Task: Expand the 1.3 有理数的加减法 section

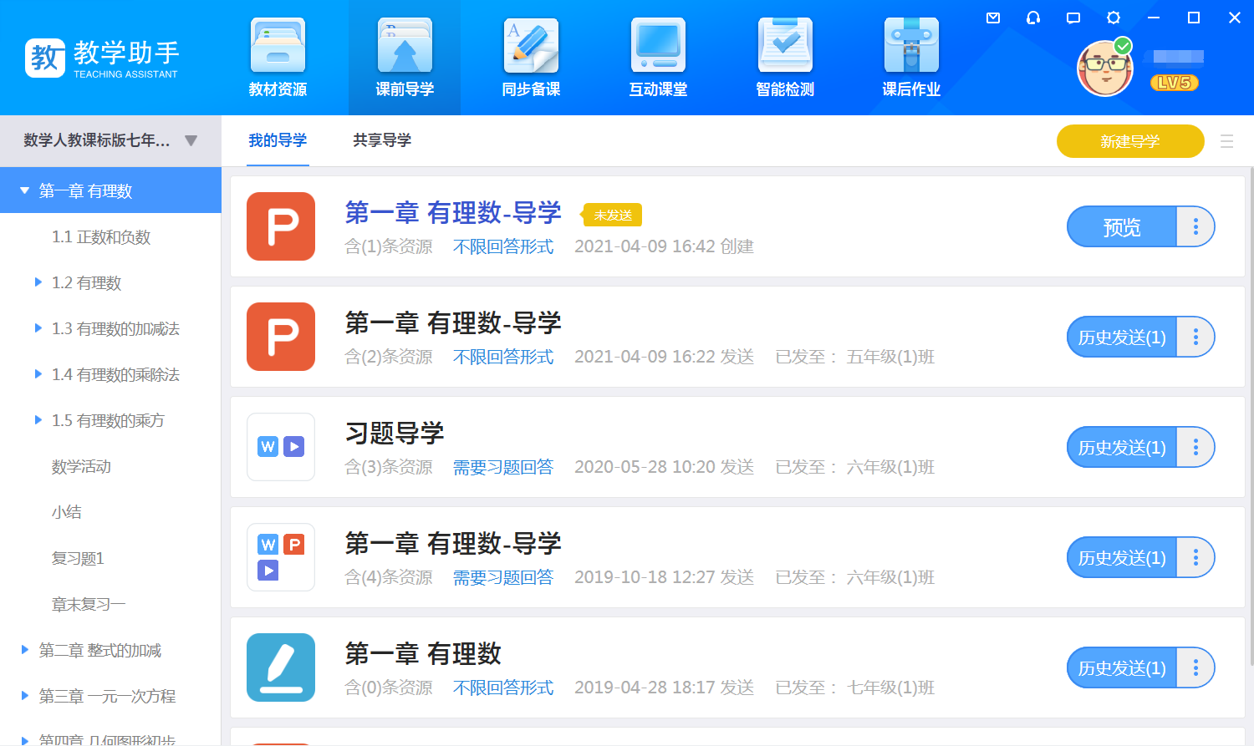Action: pos(38,328)
